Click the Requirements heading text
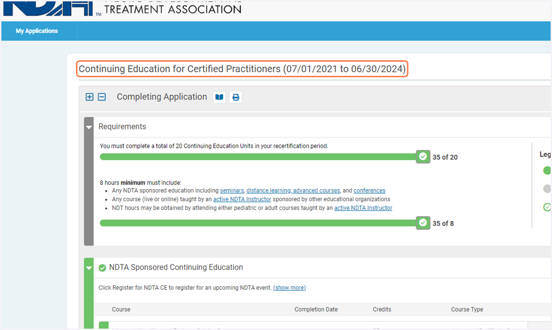The image size is (552, 330). [122, 127]
